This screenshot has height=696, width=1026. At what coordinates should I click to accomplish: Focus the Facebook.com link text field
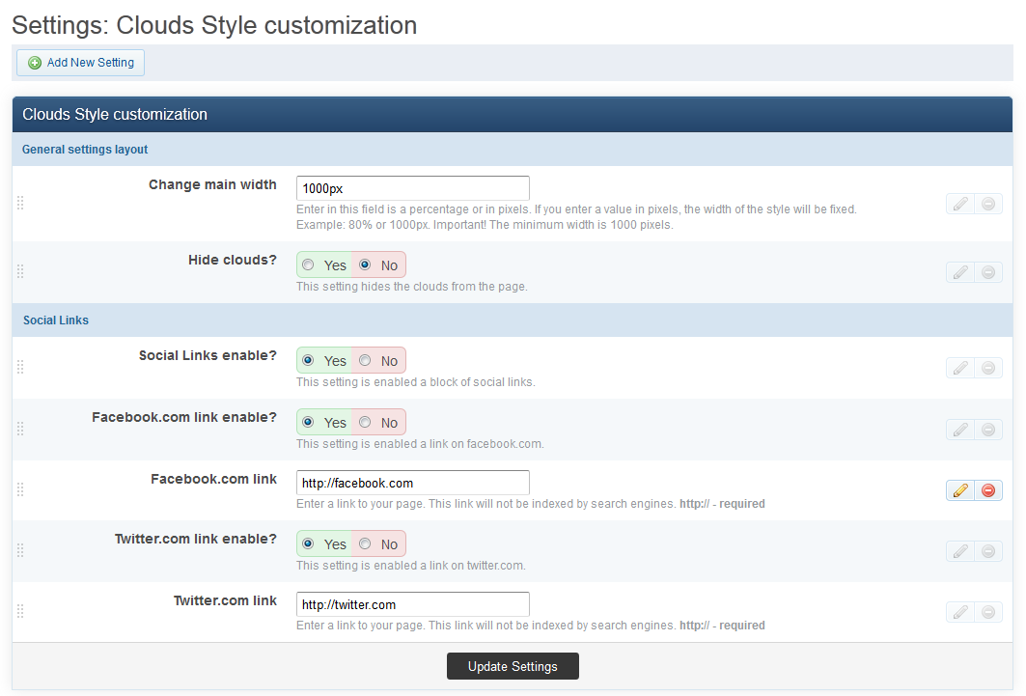pyautogui.click(x=412, y=483)
